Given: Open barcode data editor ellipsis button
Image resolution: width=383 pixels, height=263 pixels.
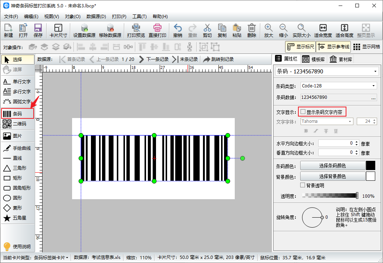Looking at the screenshot, I should pos(373,97).
